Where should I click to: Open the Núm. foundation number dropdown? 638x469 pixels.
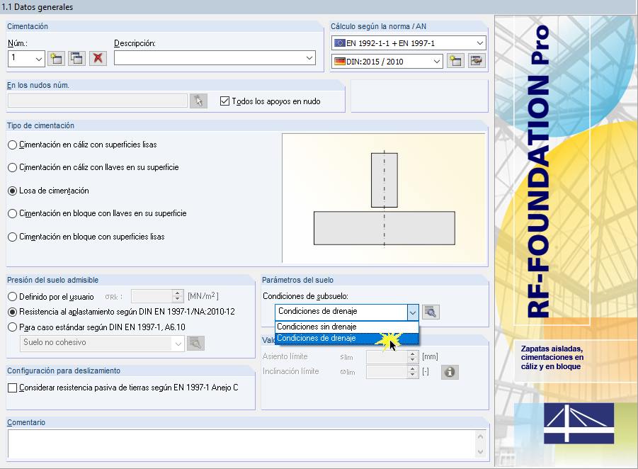(39, 59)
